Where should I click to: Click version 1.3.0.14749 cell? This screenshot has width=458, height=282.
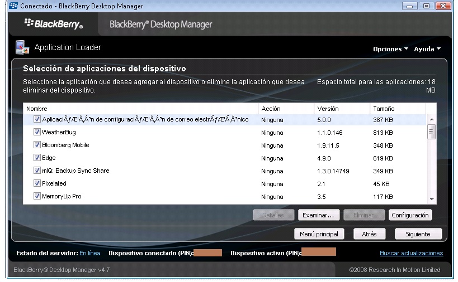point(333,171)
